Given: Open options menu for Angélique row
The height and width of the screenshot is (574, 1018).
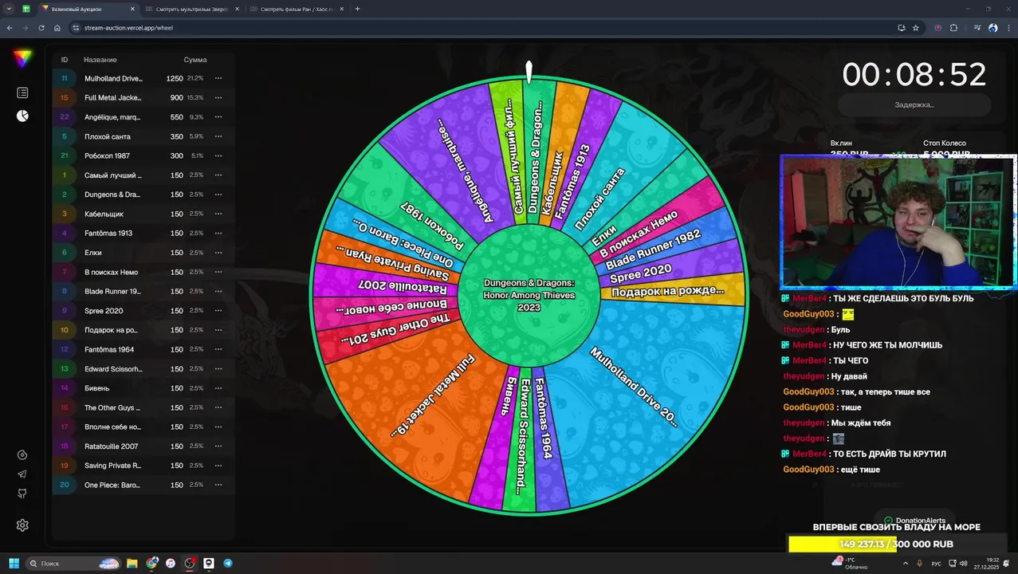Looking at the screenshot, I should (218, 117).
